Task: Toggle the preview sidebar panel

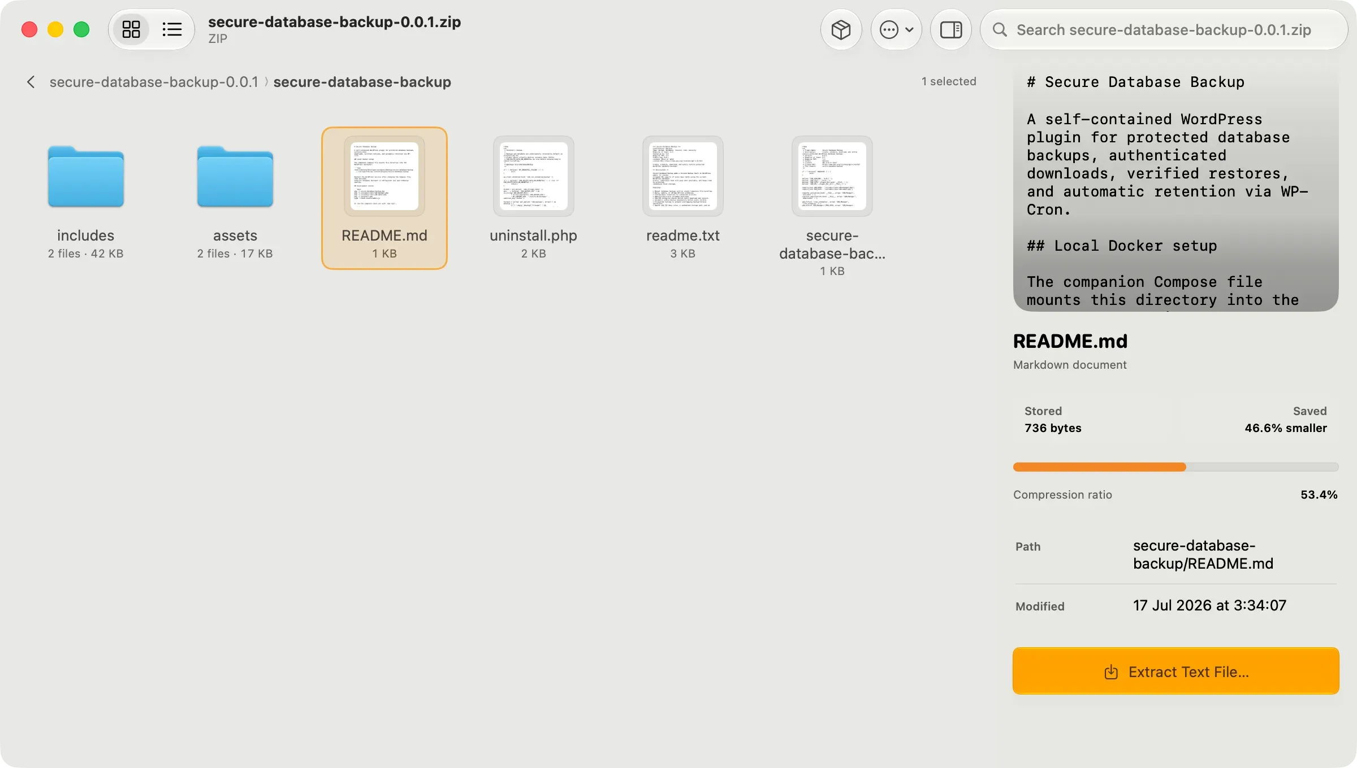Action: 951,29
